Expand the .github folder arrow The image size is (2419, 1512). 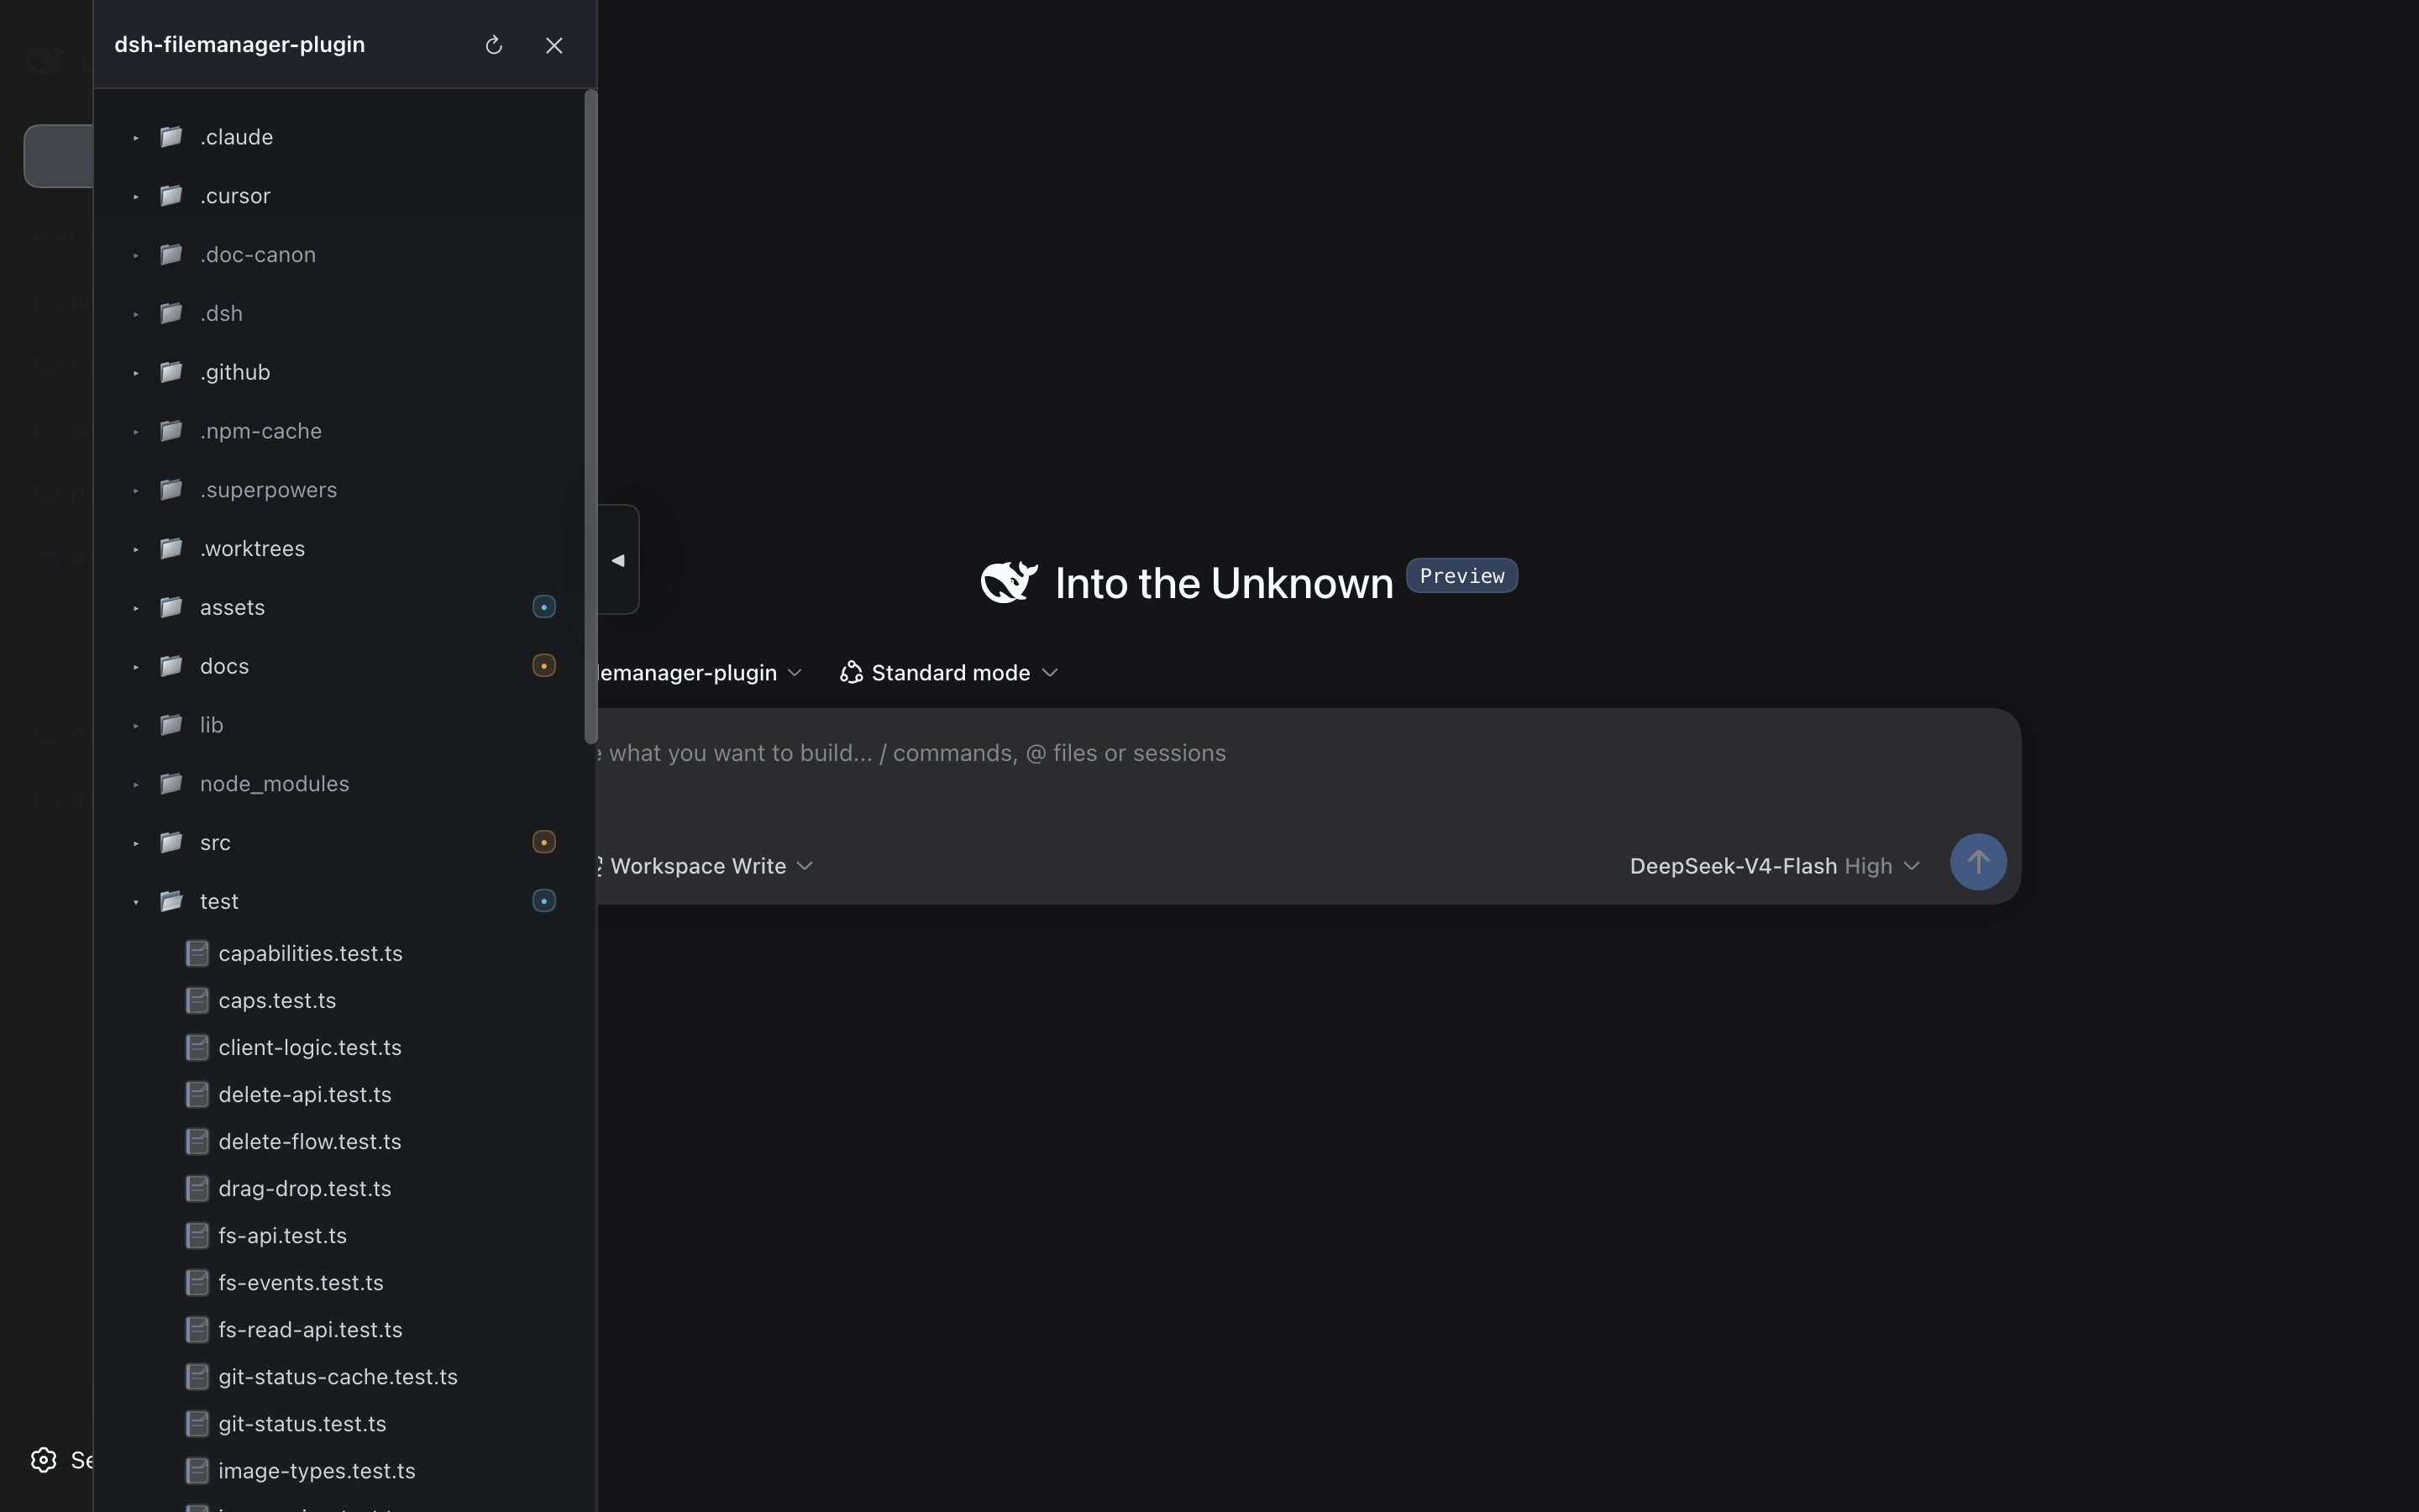coord(136,372)
